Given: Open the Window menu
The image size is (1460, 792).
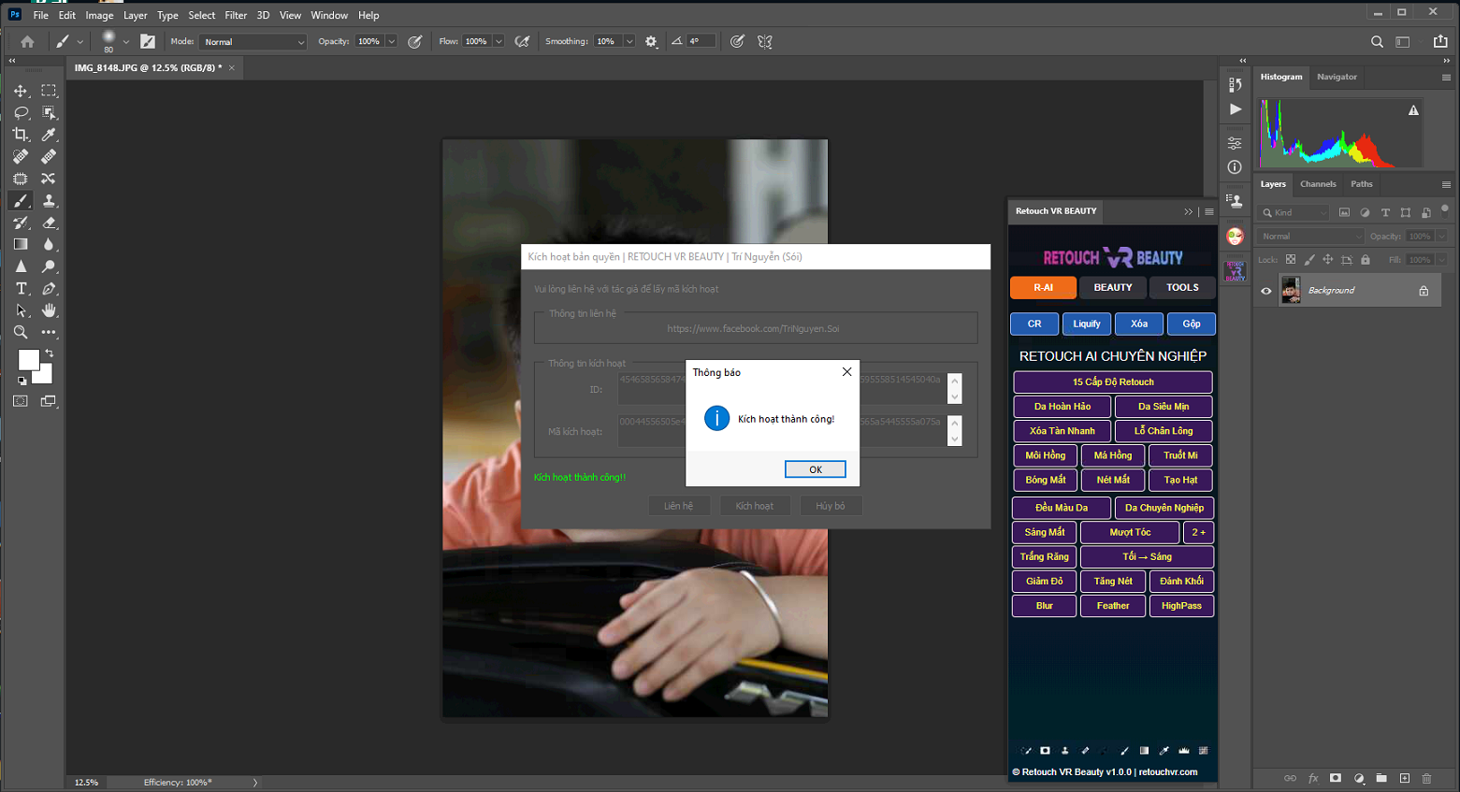Looking at the screenshot, I should (329, 15).
